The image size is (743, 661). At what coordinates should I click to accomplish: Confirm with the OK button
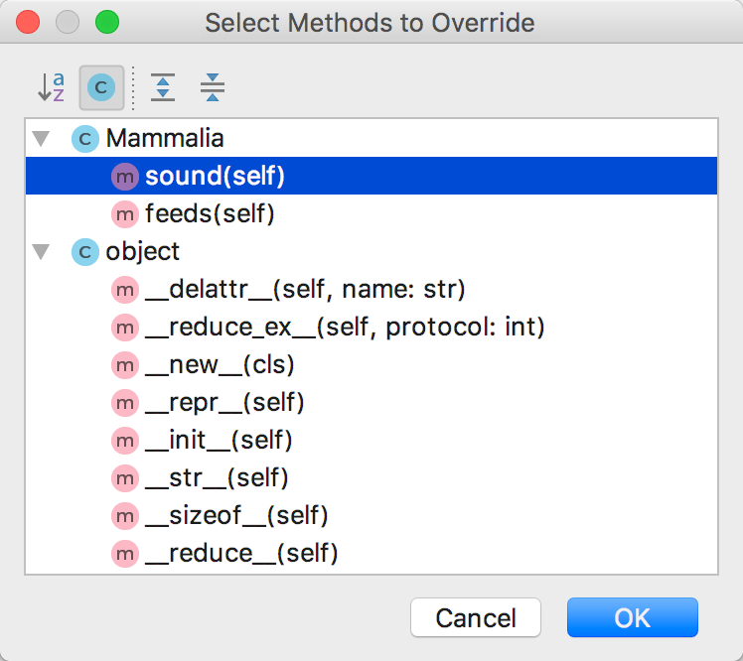click(x=632, y=617)
